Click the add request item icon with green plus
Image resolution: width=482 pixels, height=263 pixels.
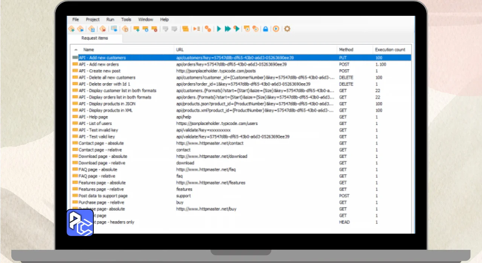tap(136, 29)
